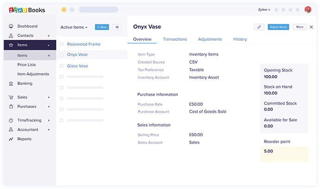Click the Cost of Goods Sold value

pos(207,112)
